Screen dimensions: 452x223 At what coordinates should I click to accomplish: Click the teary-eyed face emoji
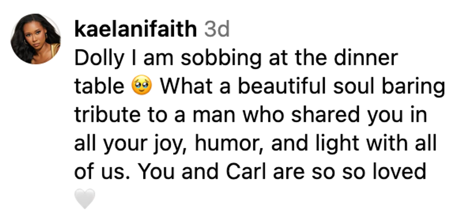tap(142, 87)
